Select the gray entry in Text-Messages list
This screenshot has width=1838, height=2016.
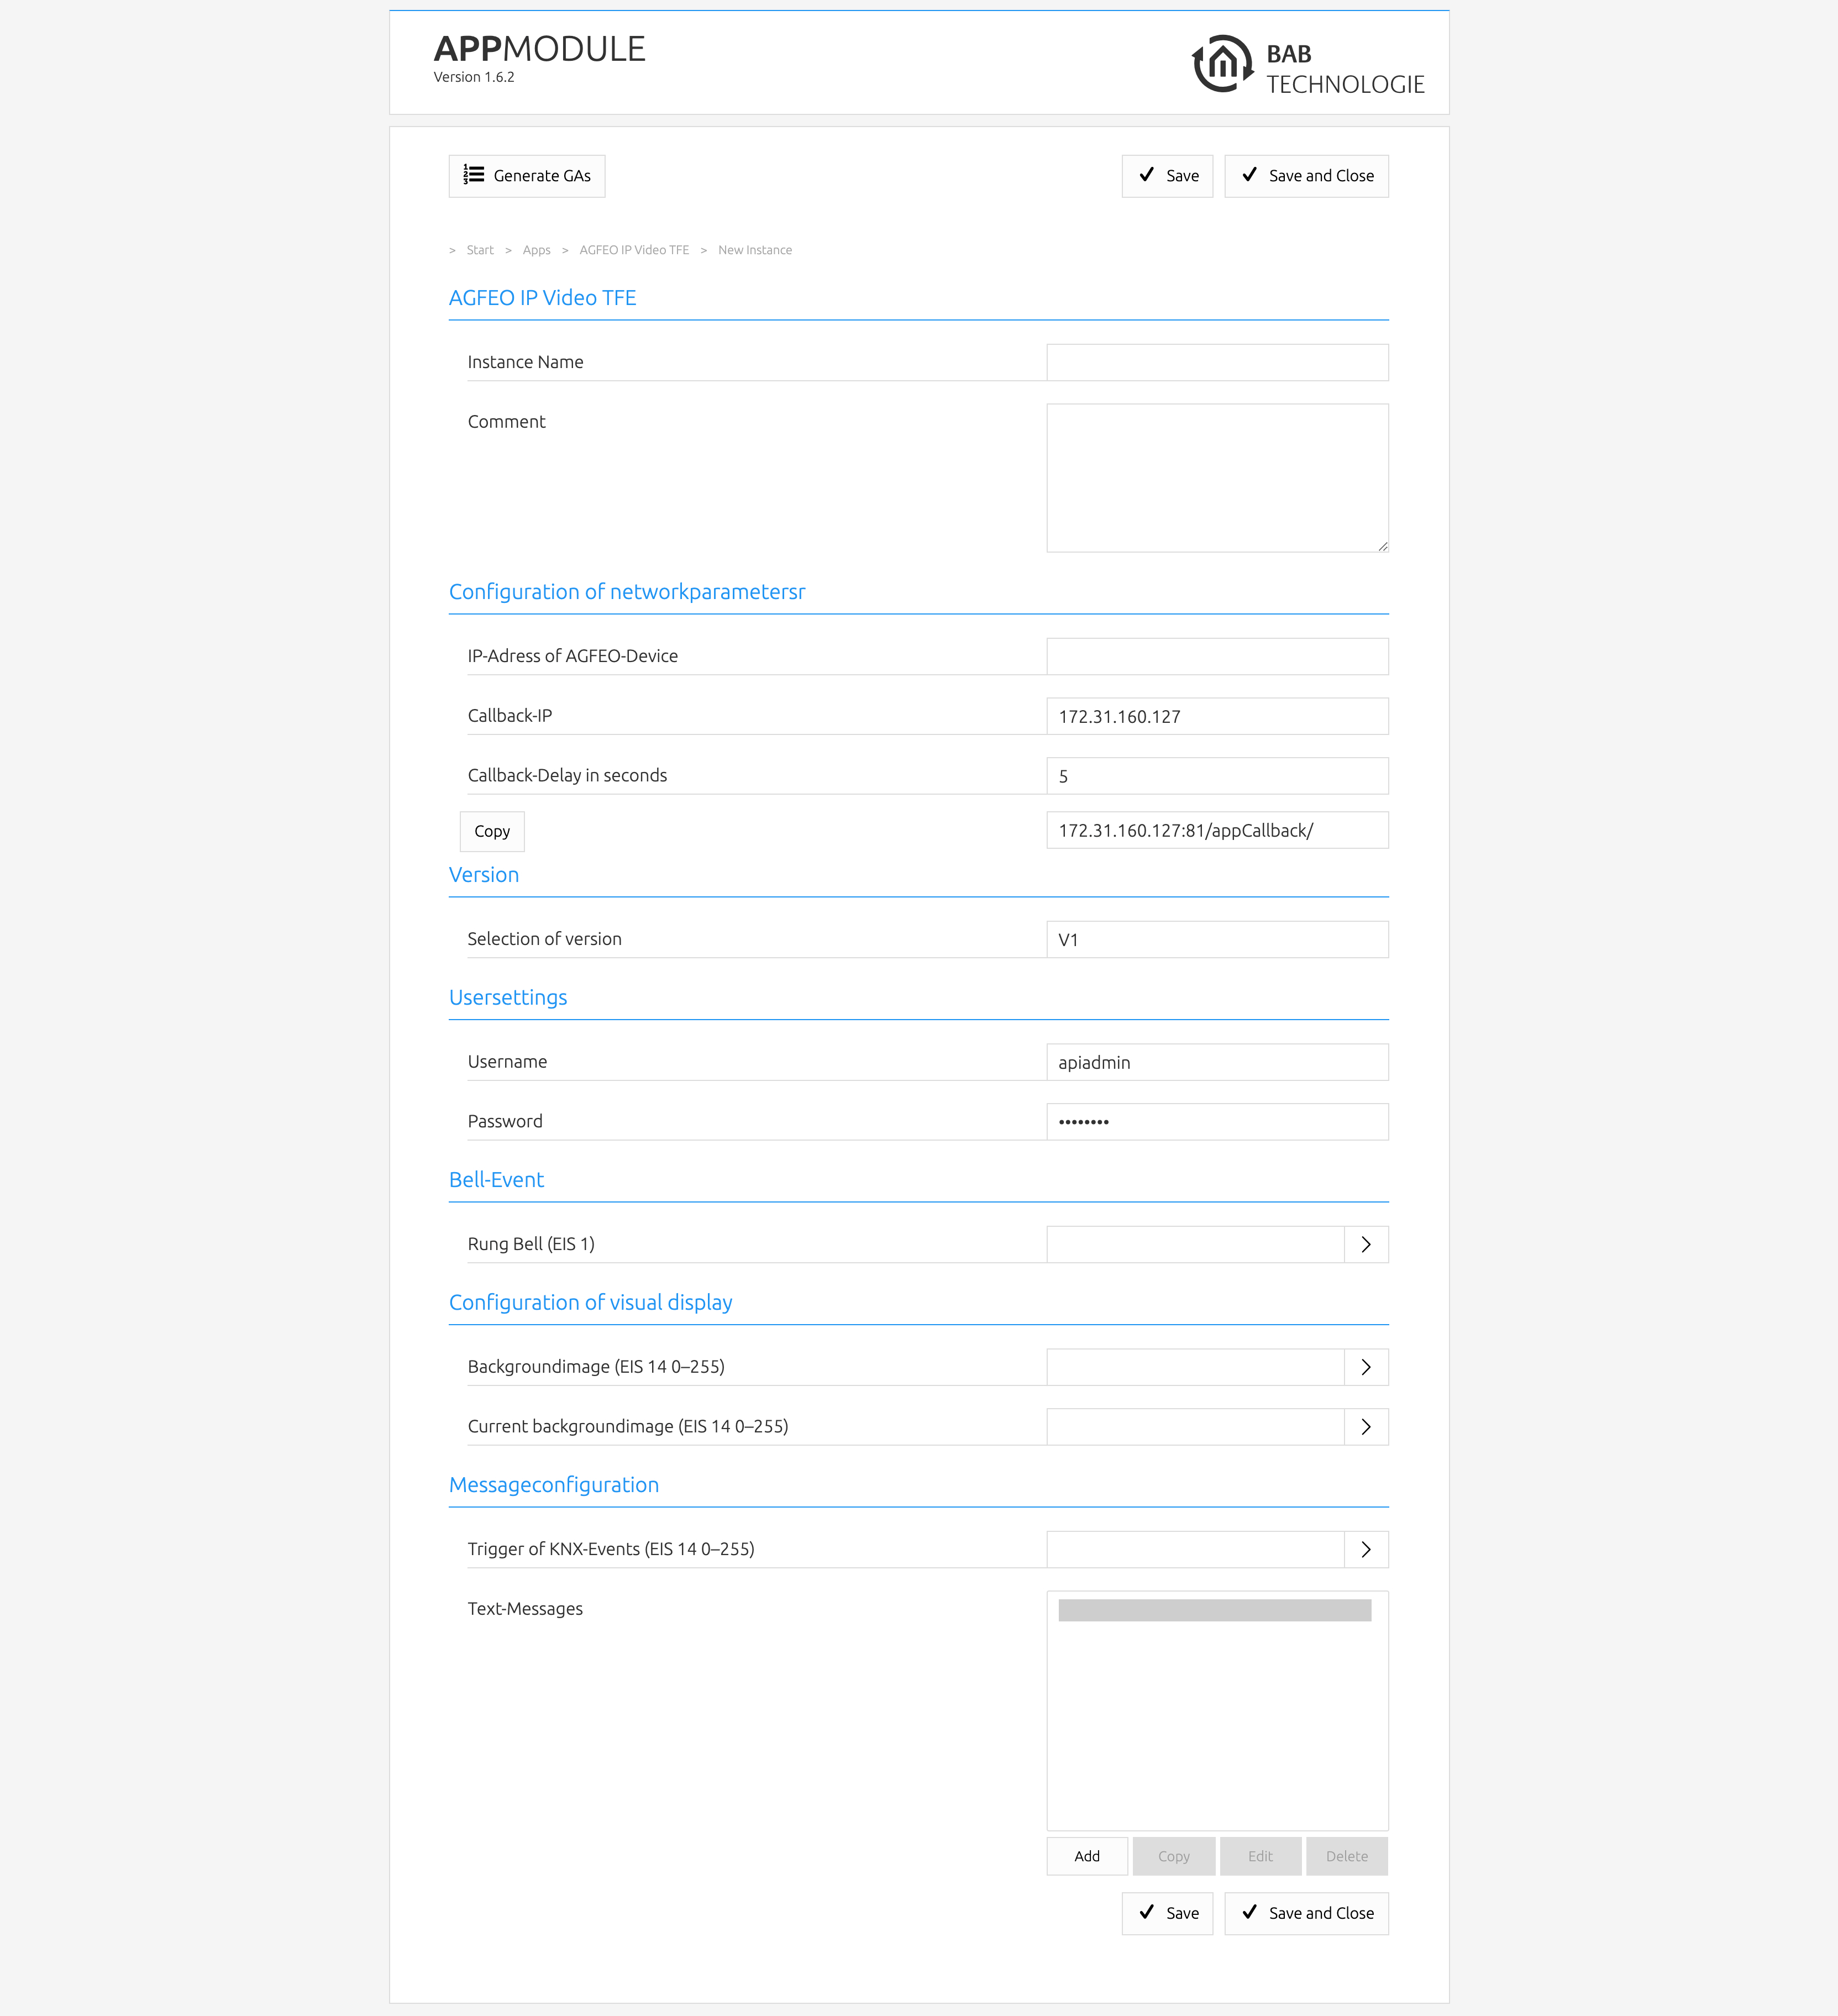(1214, 1610)
